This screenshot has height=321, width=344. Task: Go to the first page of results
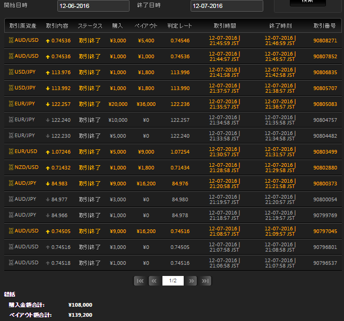[x=140, y=281]
